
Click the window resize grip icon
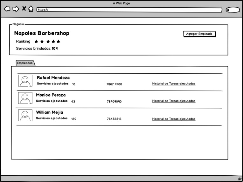pyautogui.click(x=240, y=179)
